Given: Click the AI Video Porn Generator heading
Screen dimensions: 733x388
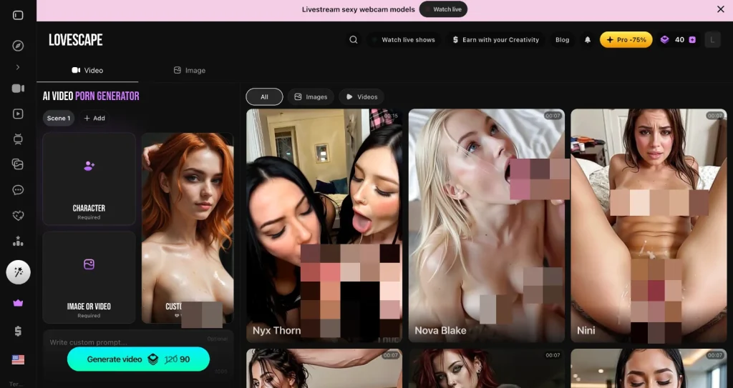Looking at the screenshot, I should tap(91, 96).
